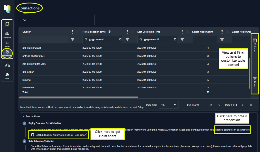Open the Cloud sidebar icon
Screen dimensions: 260x152
coord(7,76)
